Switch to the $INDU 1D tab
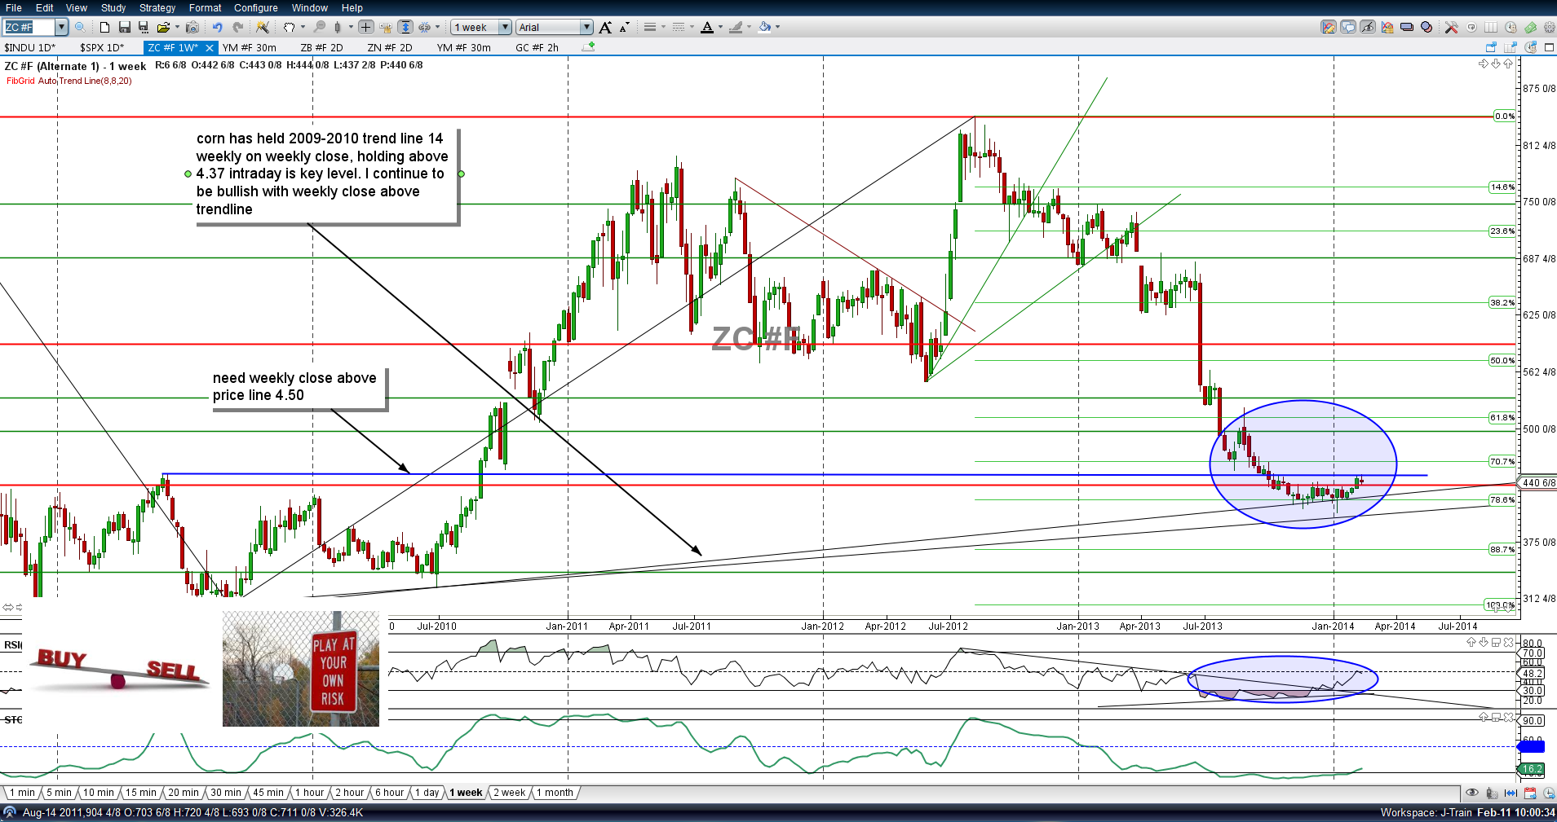This screenshot has width=1557, height=822. click(x=30, y=47)
